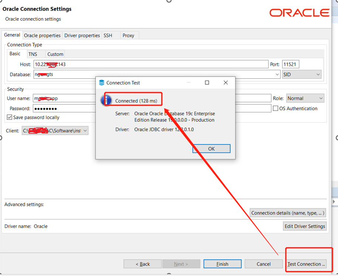Maximize the Connection Test dialog
338x276 pixels.
click(207, 82)
